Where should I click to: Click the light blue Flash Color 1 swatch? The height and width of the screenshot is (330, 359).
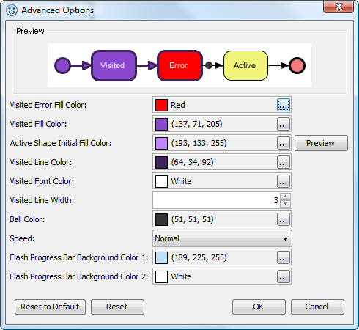pos(161,257)
